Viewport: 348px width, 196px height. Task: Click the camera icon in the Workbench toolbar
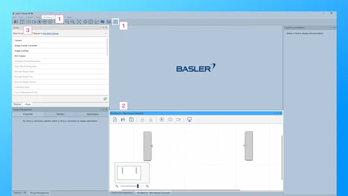[170, 119]
